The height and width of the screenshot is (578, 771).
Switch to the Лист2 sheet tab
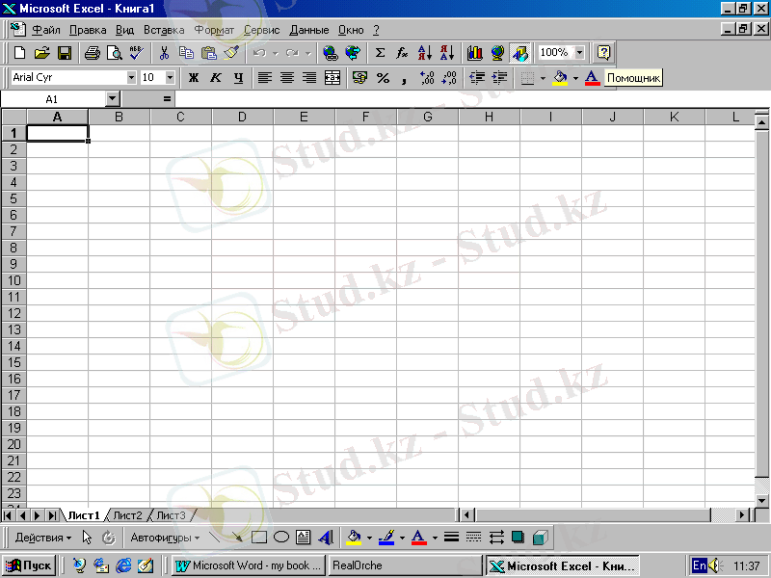pyautogui.click(x=127, y=515)
